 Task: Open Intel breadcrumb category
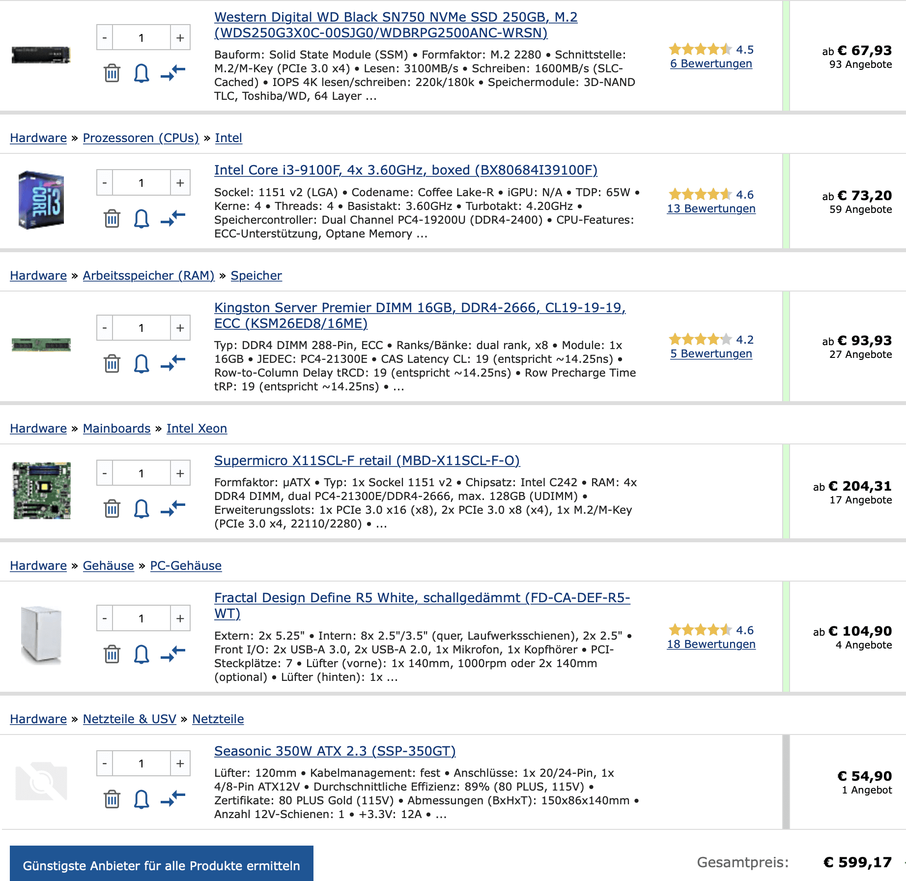[228, 138]
